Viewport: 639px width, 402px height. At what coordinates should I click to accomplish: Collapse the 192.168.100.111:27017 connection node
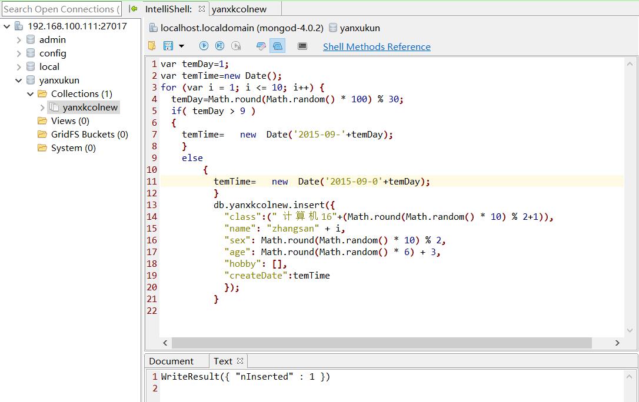[6, 26]
